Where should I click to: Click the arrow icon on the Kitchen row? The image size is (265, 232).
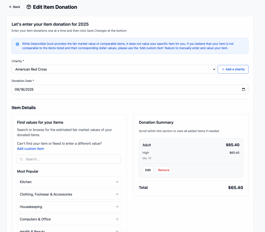click(x=117, y=182)
